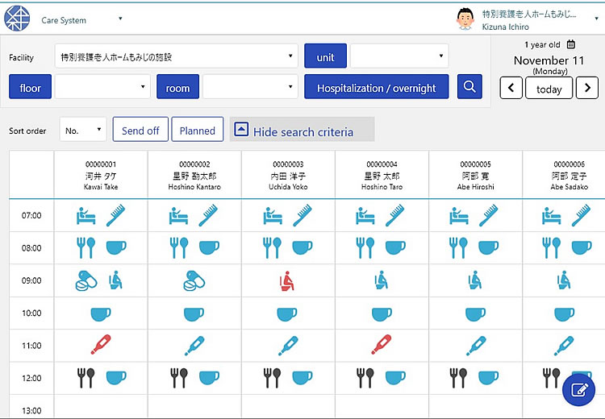Click Kawai Take's red thermometer at 11:00
Viewport: 605px width, 419px height.
point(101,345)
